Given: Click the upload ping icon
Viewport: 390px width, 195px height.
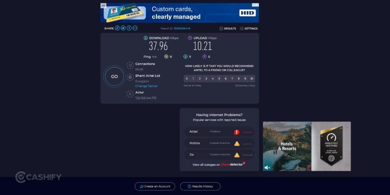Looking at the screenshot, I should 205,57.
